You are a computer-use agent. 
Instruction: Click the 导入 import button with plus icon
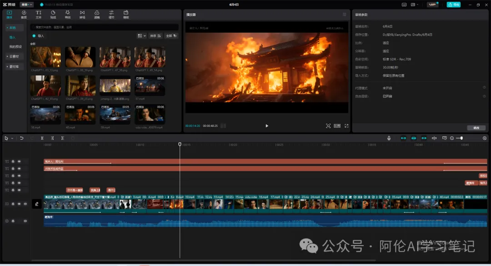(x=38, y=36)
